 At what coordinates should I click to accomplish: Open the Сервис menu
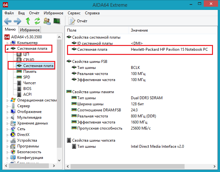click(74, 13)
